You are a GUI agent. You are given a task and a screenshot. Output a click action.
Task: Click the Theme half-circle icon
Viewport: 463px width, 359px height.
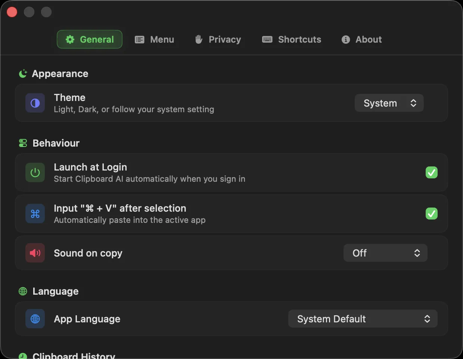point(35,103)
